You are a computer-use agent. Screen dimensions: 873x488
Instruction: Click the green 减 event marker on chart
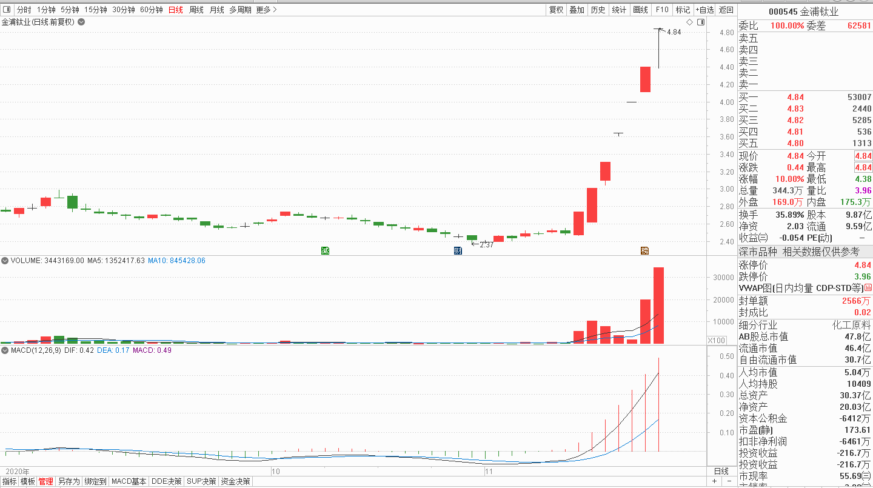[325, 250]
